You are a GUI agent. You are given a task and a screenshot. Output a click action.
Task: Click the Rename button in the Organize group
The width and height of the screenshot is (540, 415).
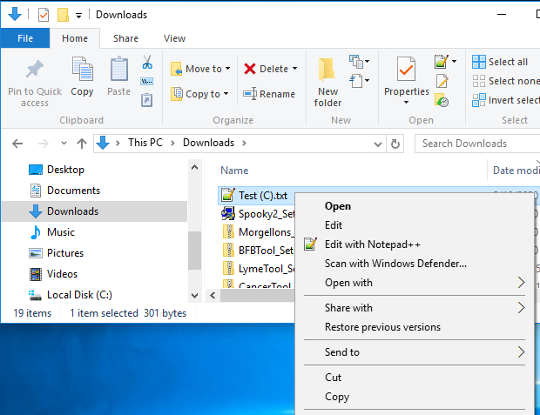pos(269,94)
